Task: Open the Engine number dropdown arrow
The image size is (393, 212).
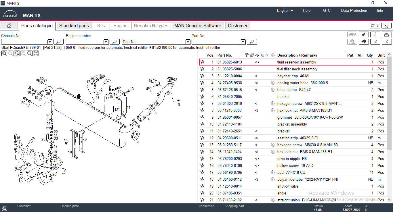Action: click(x=106, y=42)
